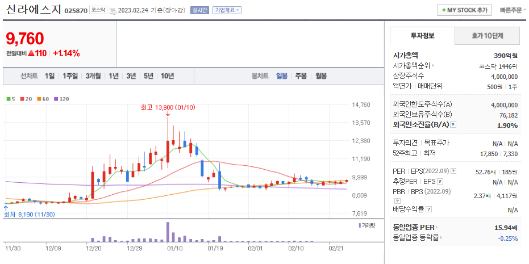Click the calendar icon beside 2023.02.24
The image size is (529, 264).
pos(113,10)
